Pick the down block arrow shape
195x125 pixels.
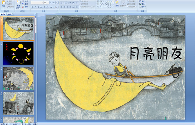111,4
